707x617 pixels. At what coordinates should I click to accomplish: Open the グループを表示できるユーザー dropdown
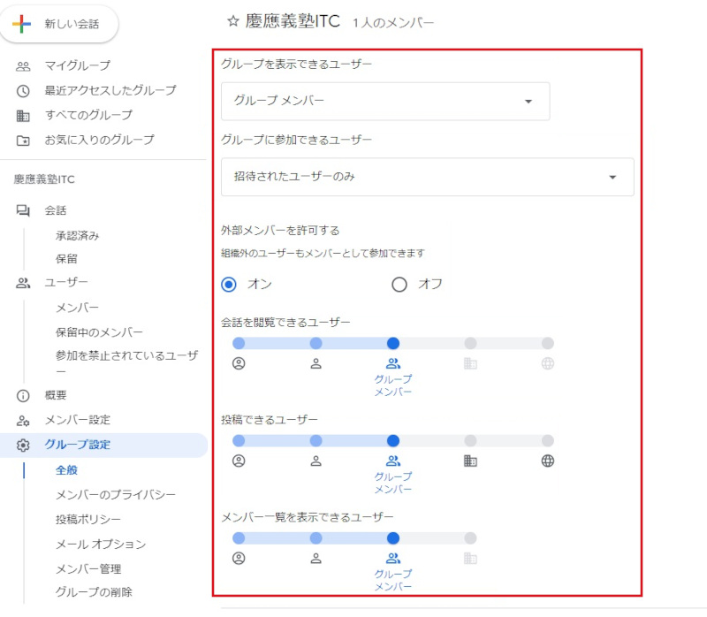pos(385,101)
